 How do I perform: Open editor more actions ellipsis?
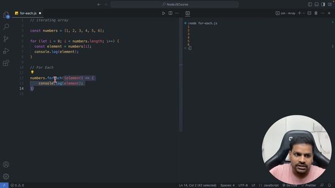click(x=177, y=13)
